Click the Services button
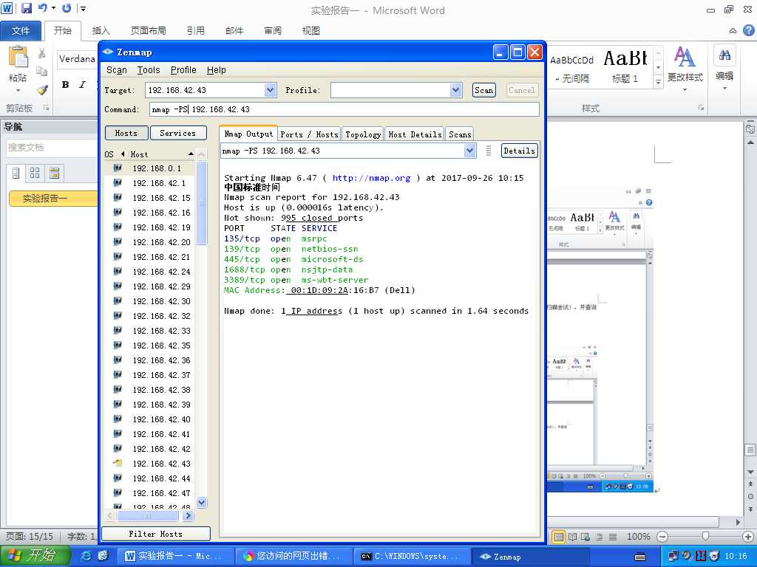The image size is (757, 567). tap(178, 133)
